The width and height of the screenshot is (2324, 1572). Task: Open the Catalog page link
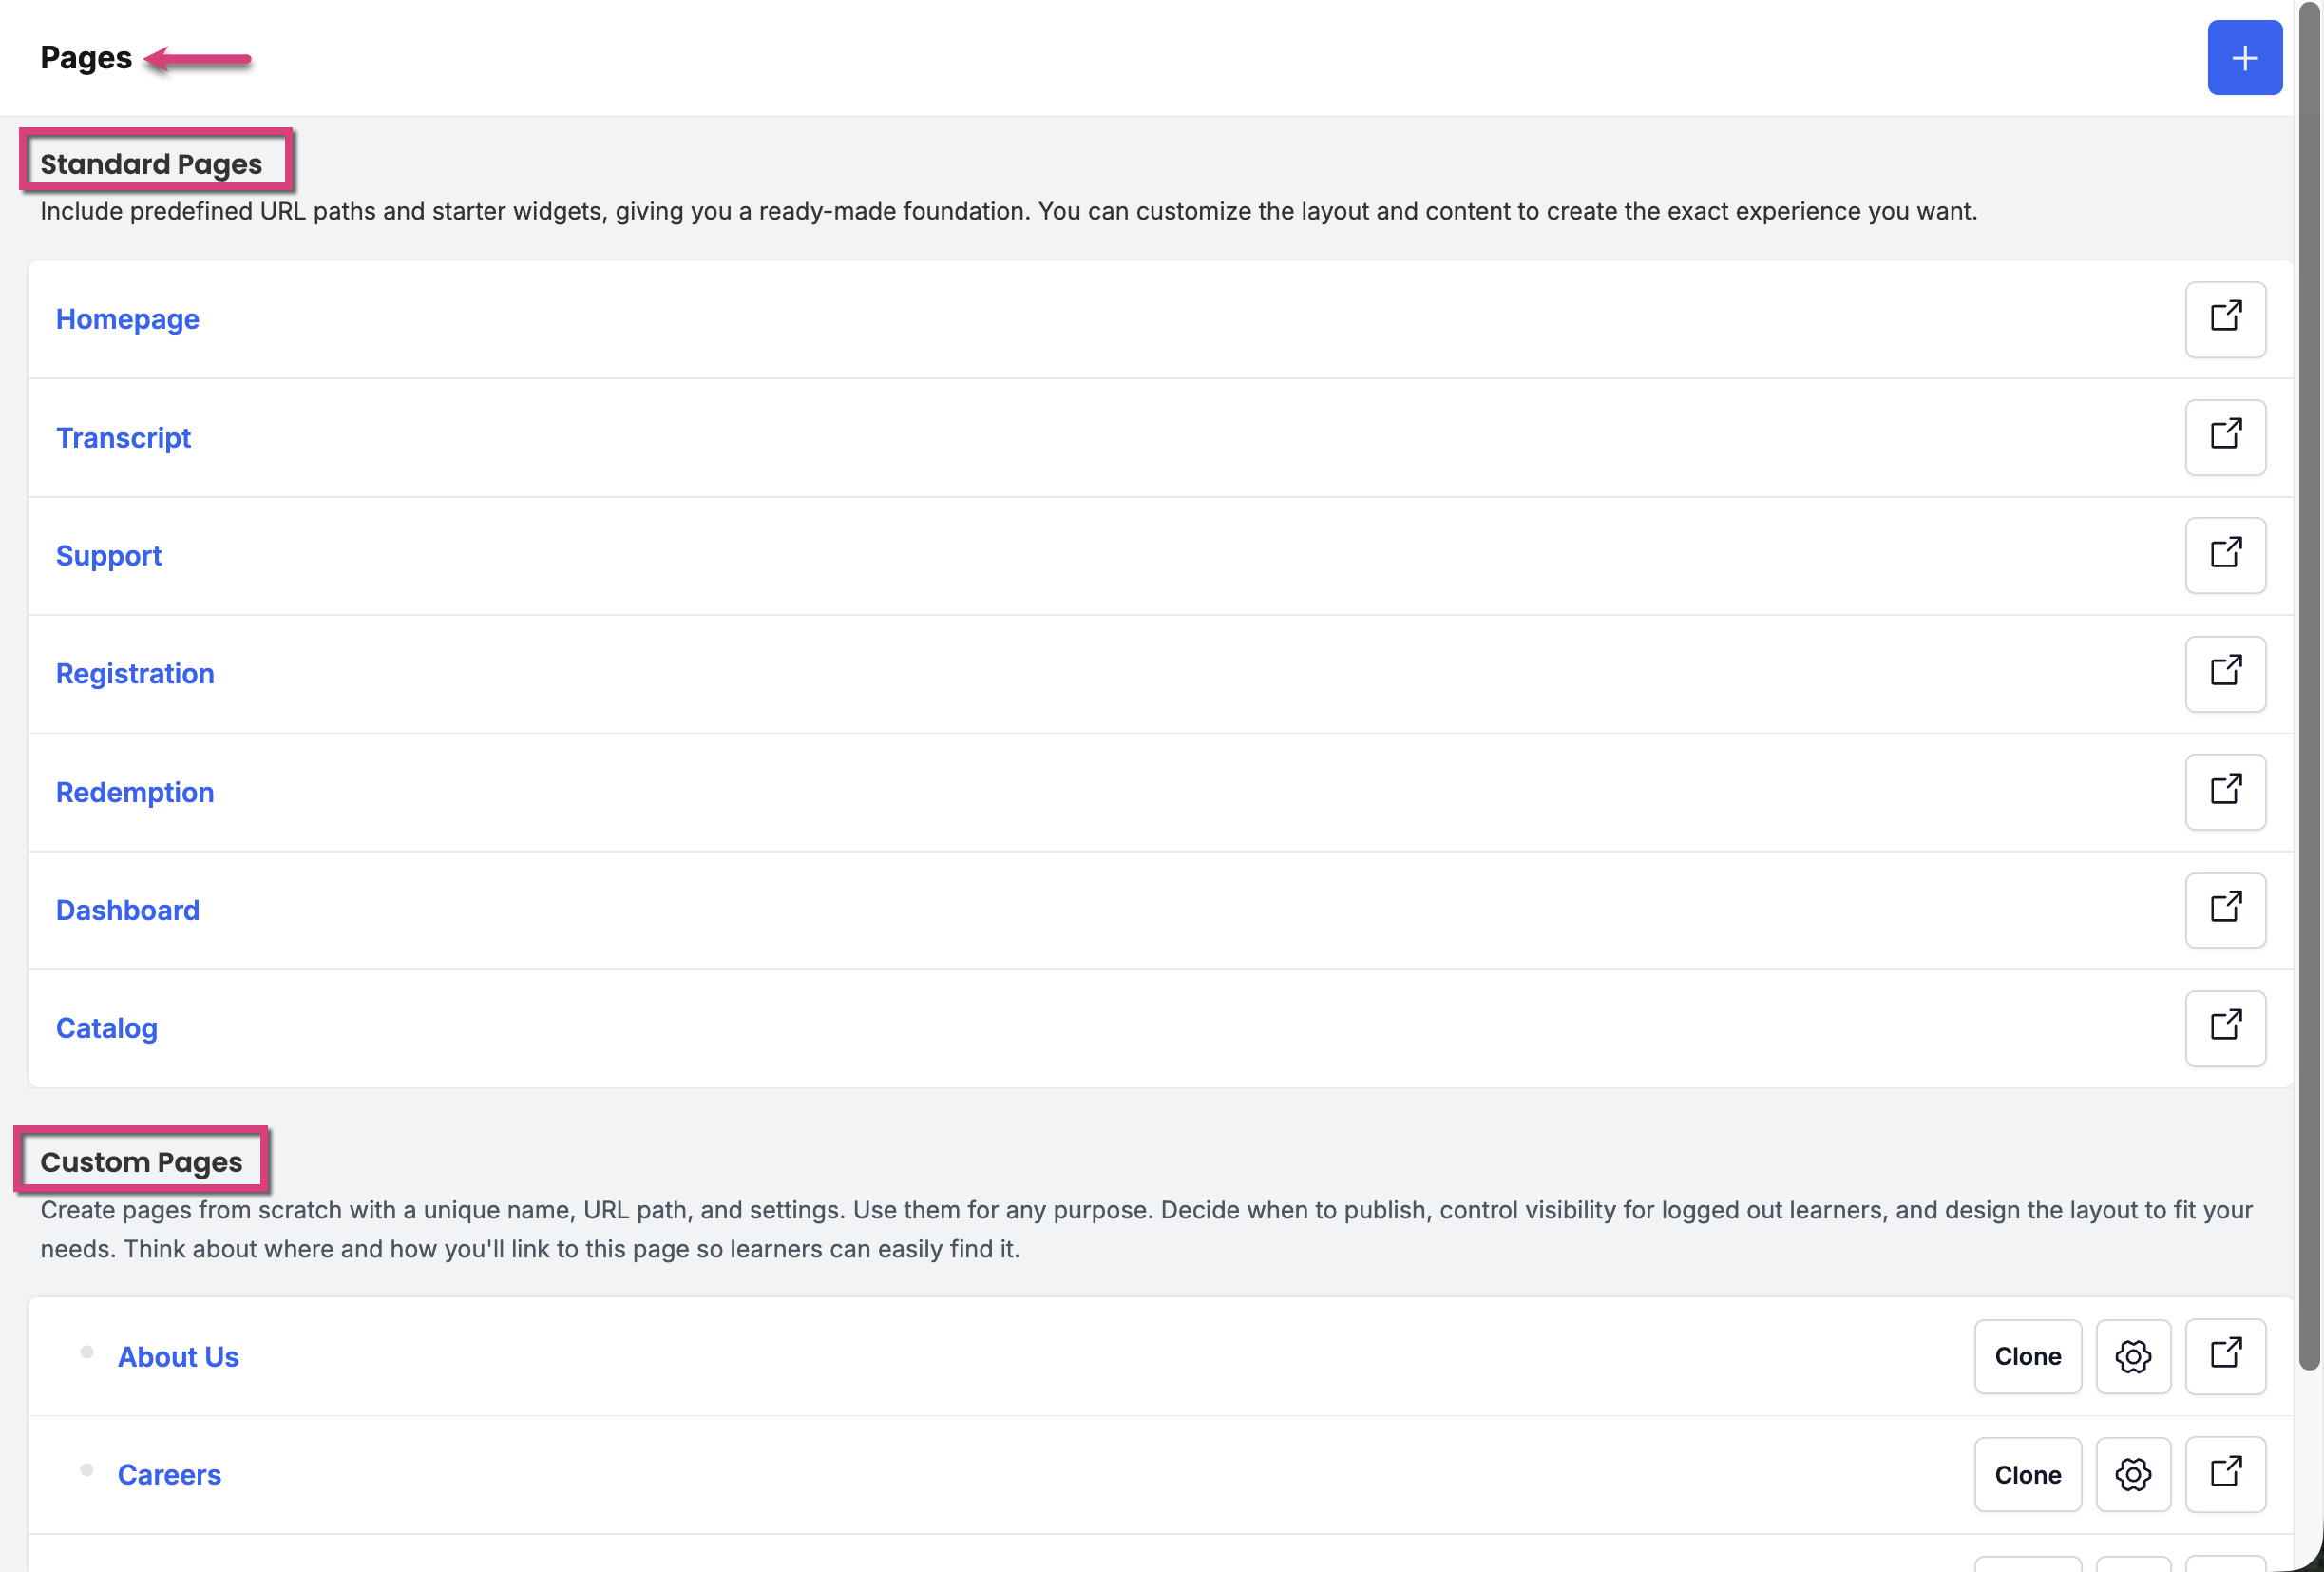106,1028
